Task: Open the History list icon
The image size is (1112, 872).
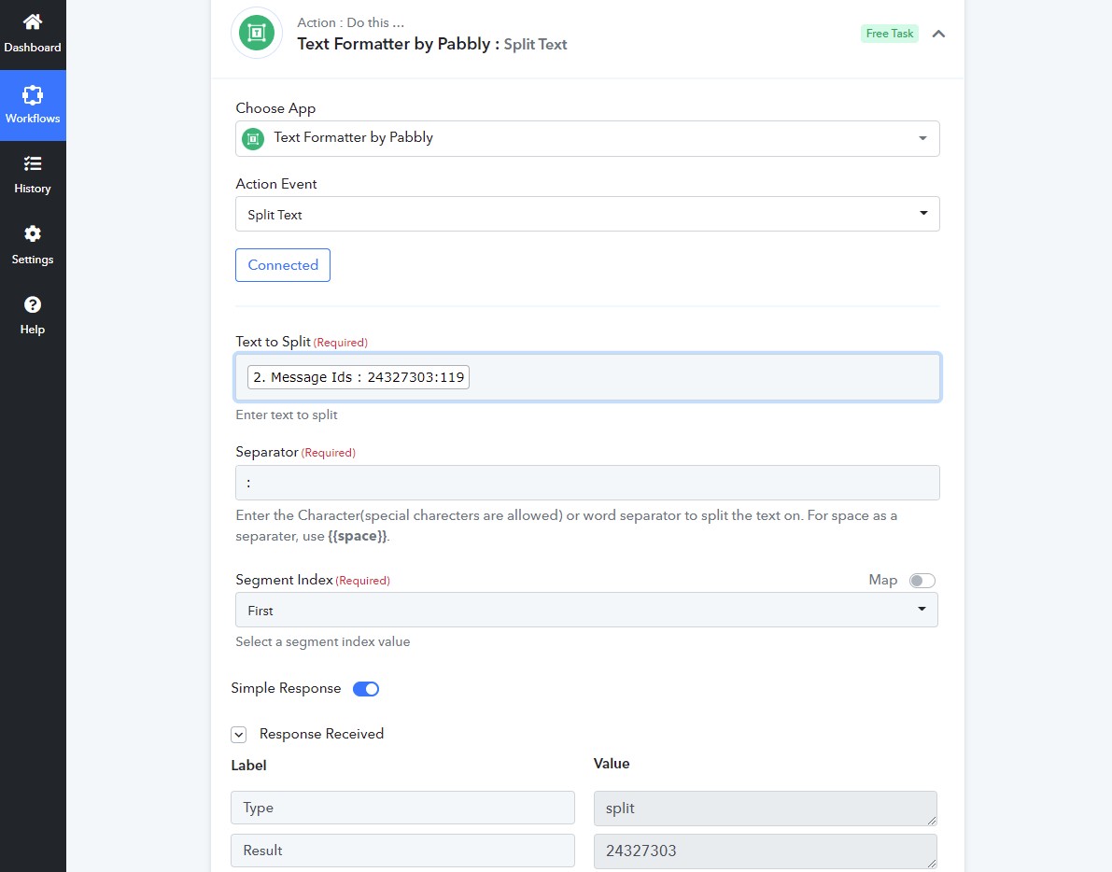Action: coord(33,163)
